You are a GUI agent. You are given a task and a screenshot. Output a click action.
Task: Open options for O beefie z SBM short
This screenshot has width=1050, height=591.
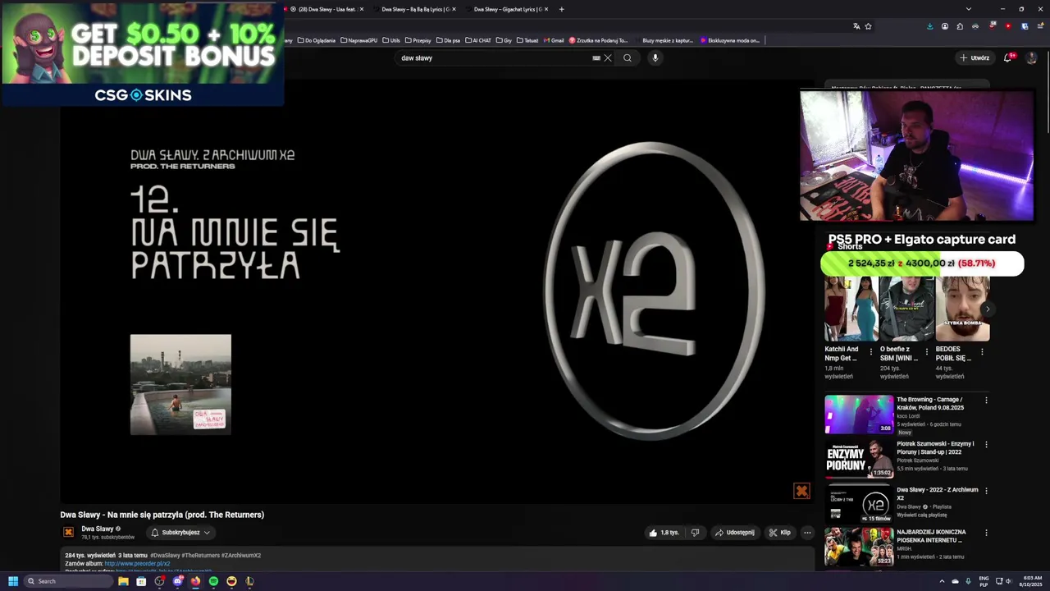927,352
